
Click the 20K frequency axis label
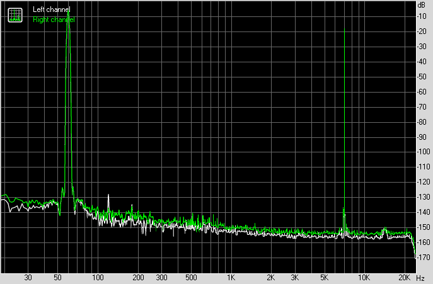click(x=403, y=278)
